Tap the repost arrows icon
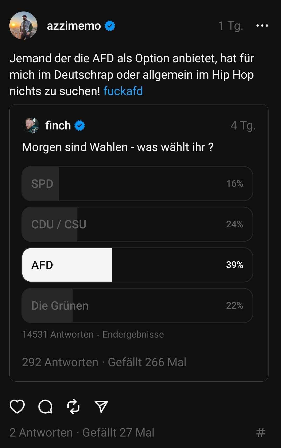Screen dimensions: 281x448 pyautogui.click(x=73, y=406)
